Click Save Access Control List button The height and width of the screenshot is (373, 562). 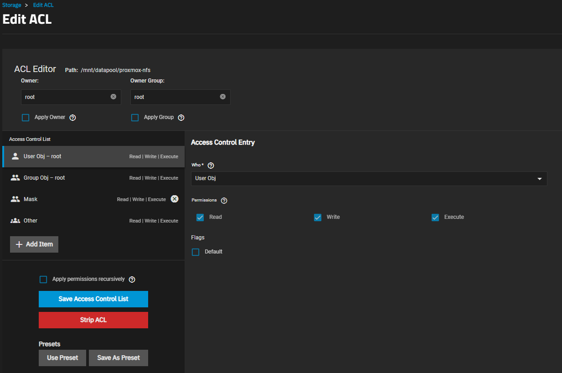click(x=93, y=299)
